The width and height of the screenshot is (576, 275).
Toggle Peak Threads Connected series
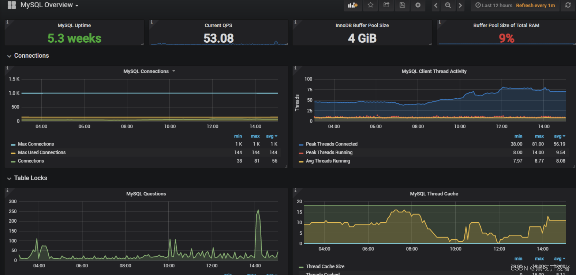click(x=331, y=144)
